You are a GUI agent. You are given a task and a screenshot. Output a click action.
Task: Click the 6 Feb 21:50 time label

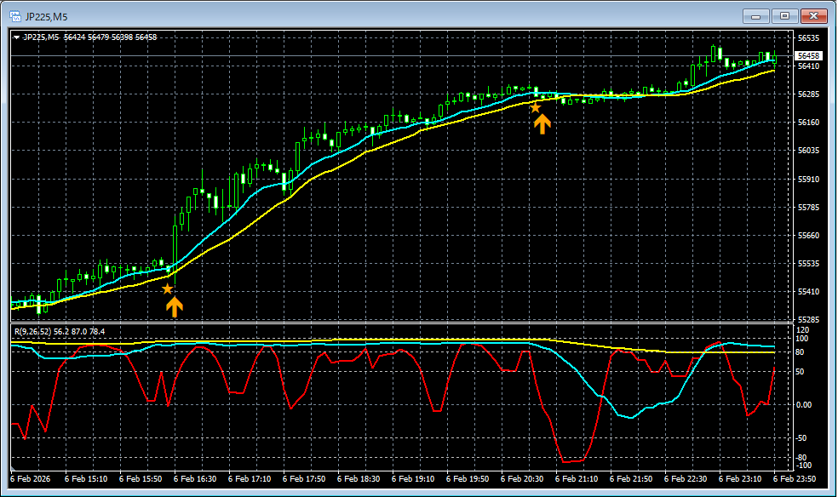pyautogui.click(x=631, y=479)
